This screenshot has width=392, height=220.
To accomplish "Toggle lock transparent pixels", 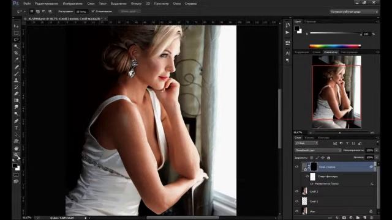I will tap(312, 158).
